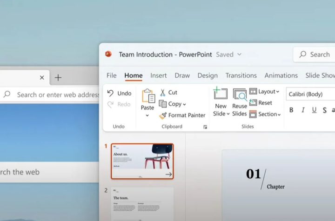Click the Paste clipboard icon

click(x=148, y=96)
